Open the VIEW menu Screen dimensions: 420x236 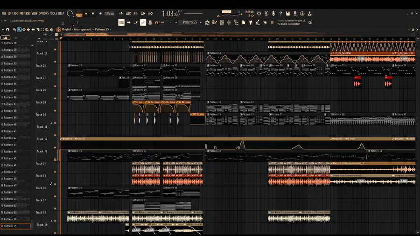pyautogui.click(x=35, y=14)
